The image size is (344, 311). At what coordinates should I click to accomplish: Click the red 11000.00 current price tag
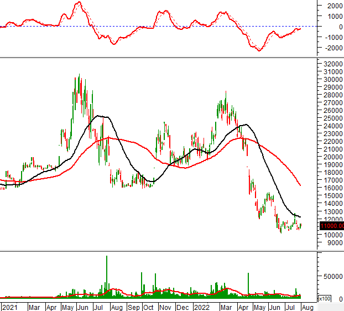pyautogui.click(x=331, y=225)
